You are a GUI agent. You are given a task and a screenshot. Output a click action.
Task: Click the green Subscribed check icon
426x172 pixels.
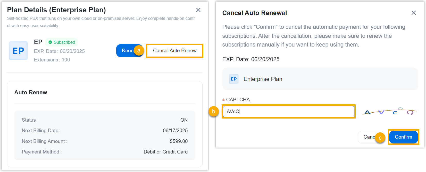pyautogui.click(x=50, y=42)
